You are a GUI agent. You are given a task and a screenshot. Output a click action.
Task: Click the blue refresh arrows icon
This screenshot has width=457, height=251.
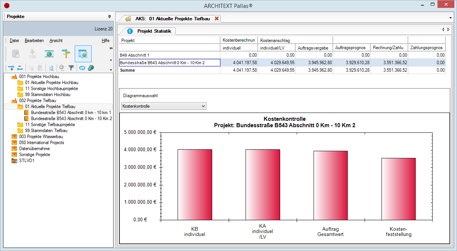(82, 68)
